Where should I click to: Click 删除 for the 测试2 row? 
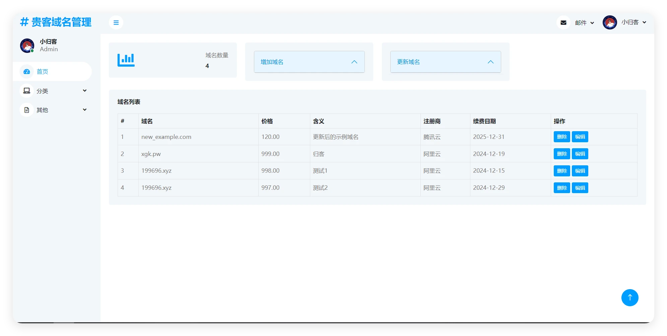click(561, 188)
